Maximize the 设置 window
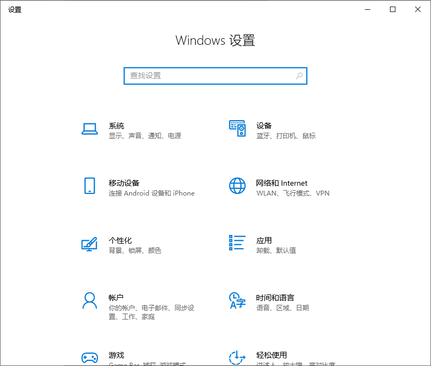This screenshot has height=366, width=431. point(393,10)
